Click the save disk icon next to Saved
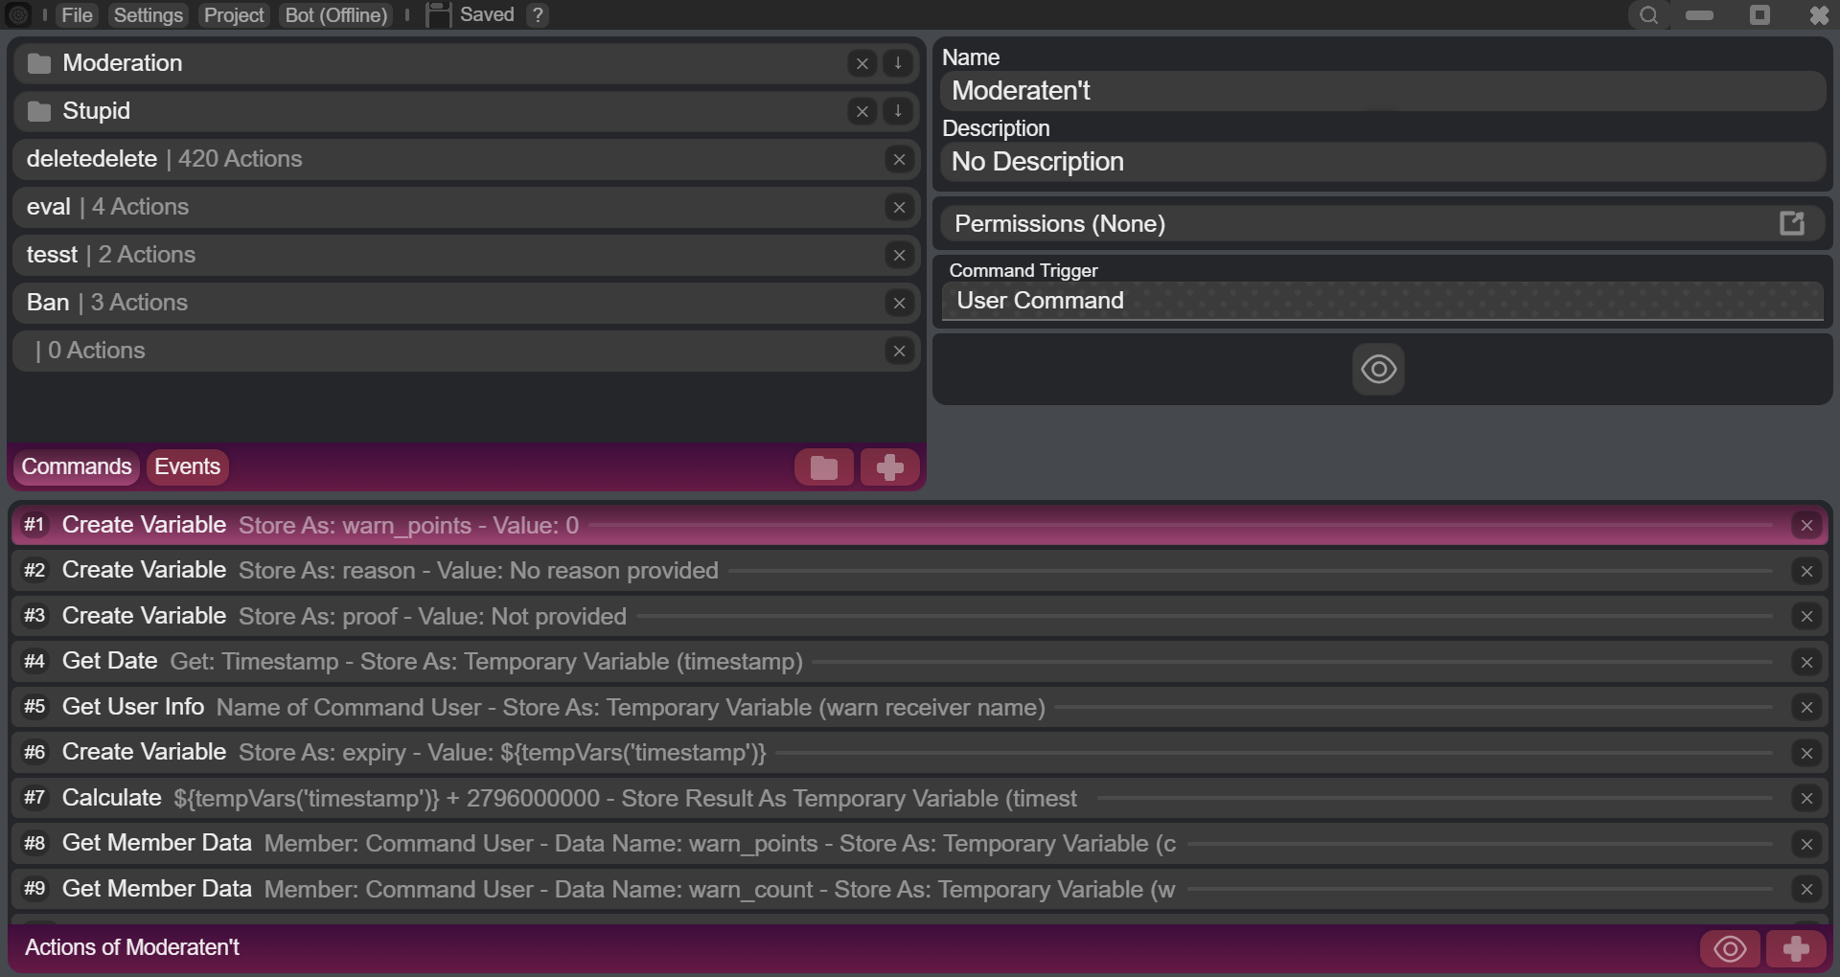 438,14
